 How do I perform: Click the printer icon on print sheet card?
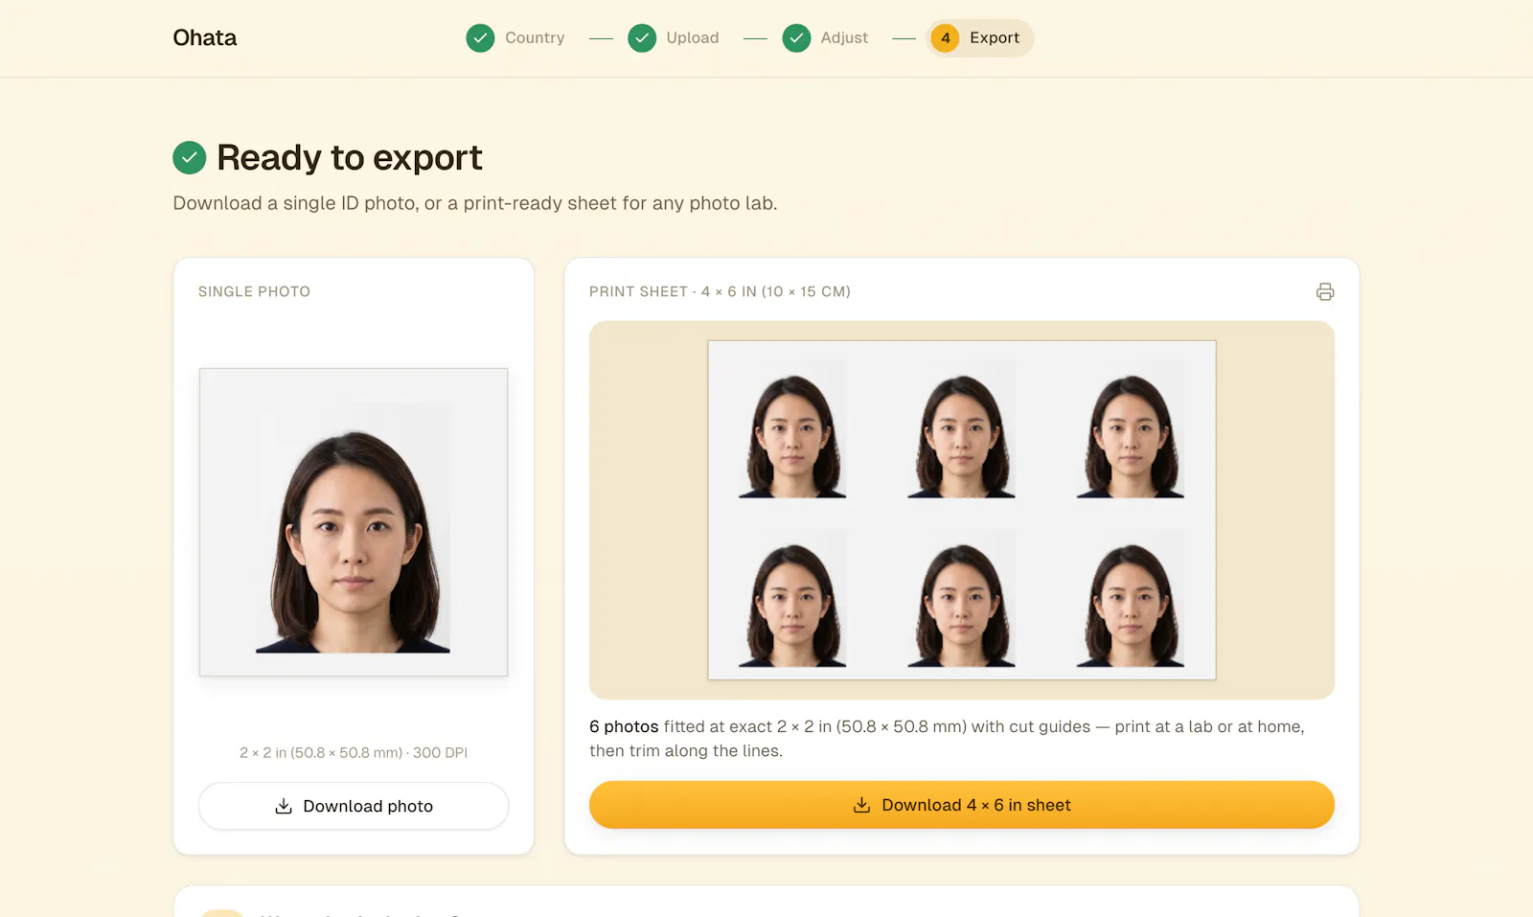coord(1325,291)
